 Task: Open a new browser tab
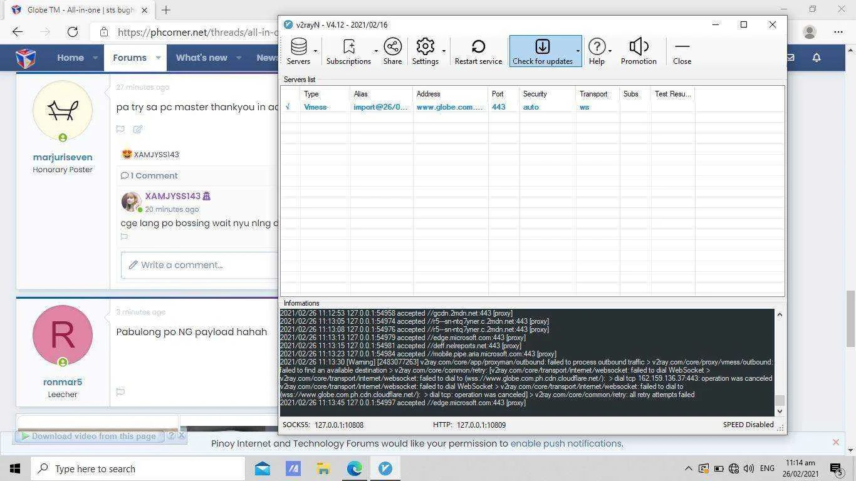tap(166, 10)
